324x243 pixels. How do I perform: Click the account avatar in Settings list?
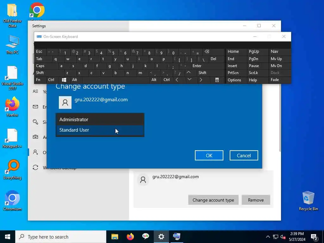[x=143, y=180]
